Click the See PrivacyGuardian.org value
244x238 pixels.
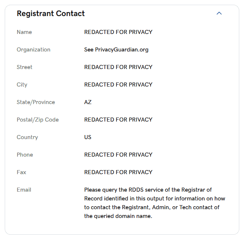pyautogui.click(x=116, y=50)
